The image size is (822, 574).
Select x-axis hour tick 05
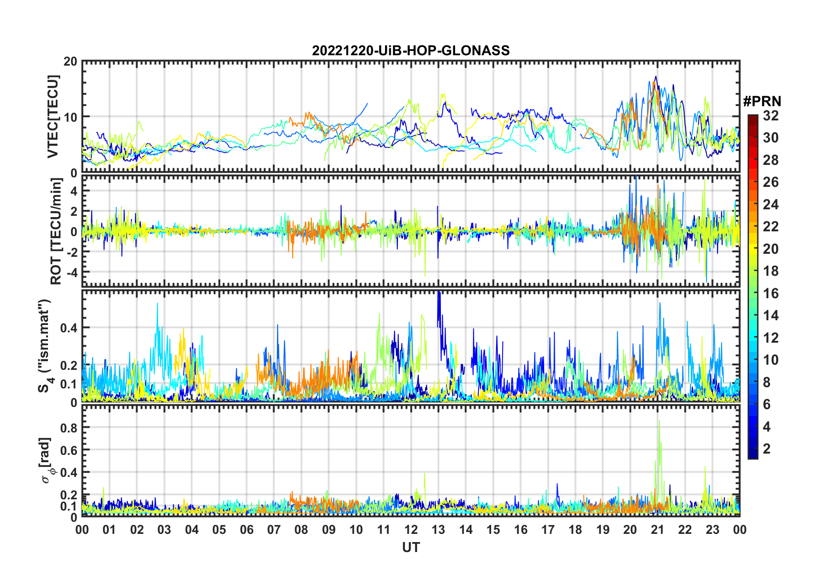tap(219, 530)
